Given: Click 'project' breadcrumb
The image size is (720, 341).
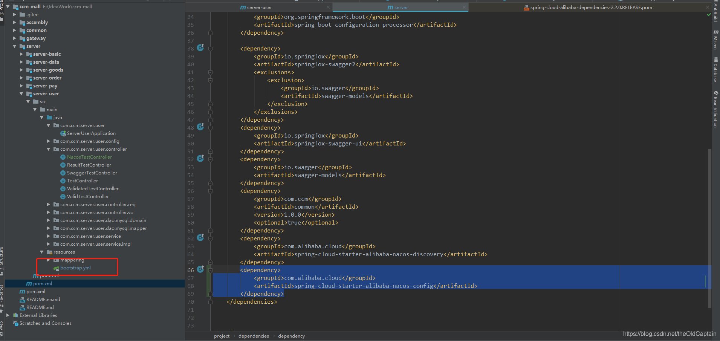Looking at the screenshot, I should point(222,336).
